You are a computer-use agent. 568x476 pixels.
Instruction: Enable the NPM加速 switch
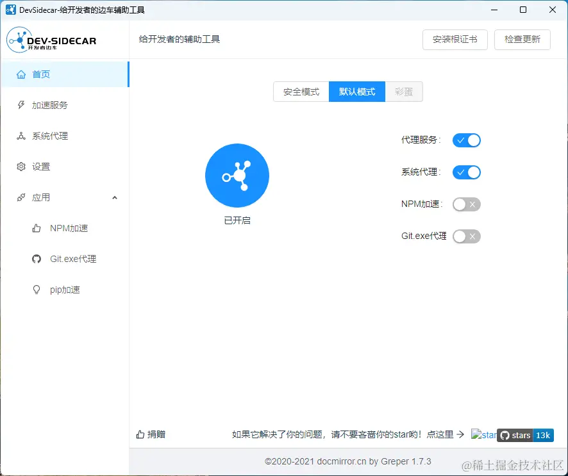[467, 204]
